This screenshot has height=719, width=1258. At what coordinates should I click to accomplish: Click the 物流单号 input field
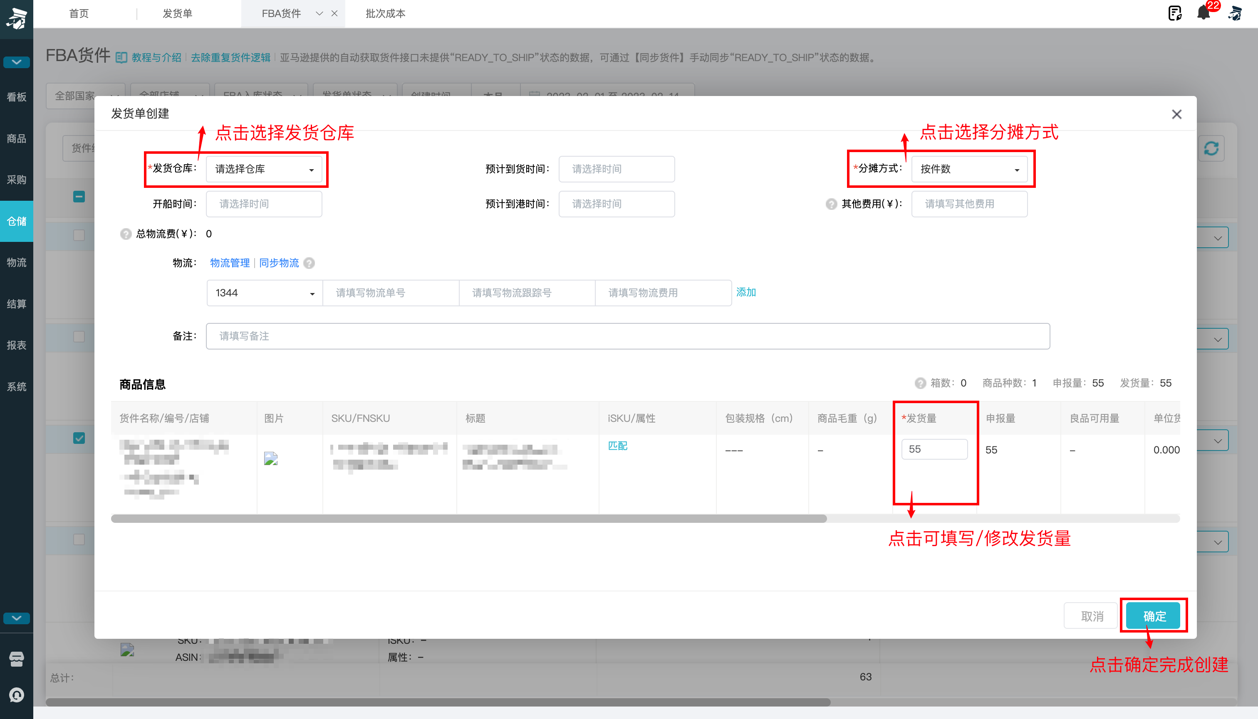click(x=391, y=293)
